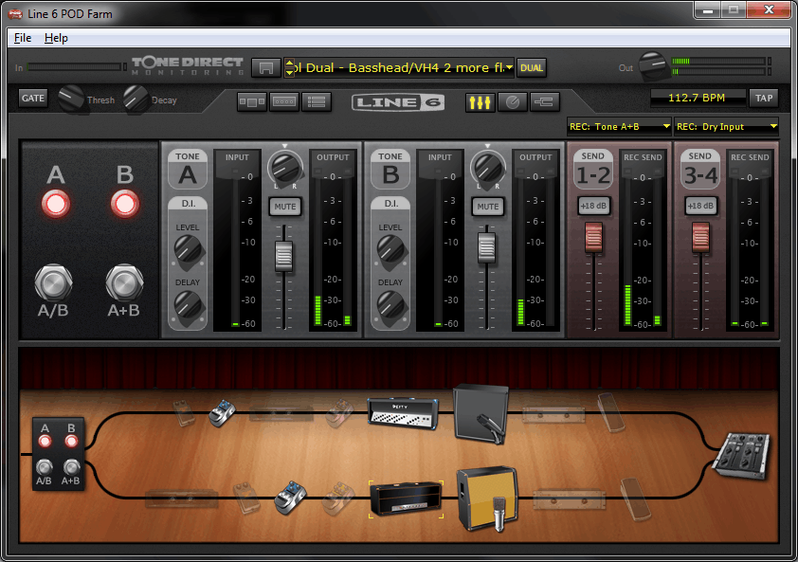Enable +18 dB on Send 1-2

[593, 207]
